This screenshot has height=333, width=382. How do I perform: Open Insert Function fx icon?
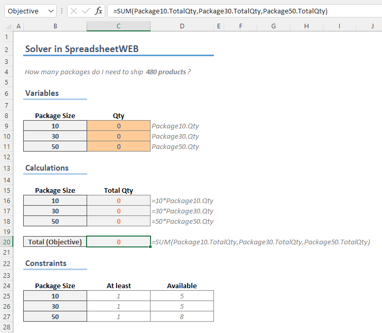point(98,11)
